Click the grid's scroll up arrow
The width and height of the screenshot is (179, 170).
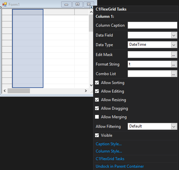coord(91,12)
